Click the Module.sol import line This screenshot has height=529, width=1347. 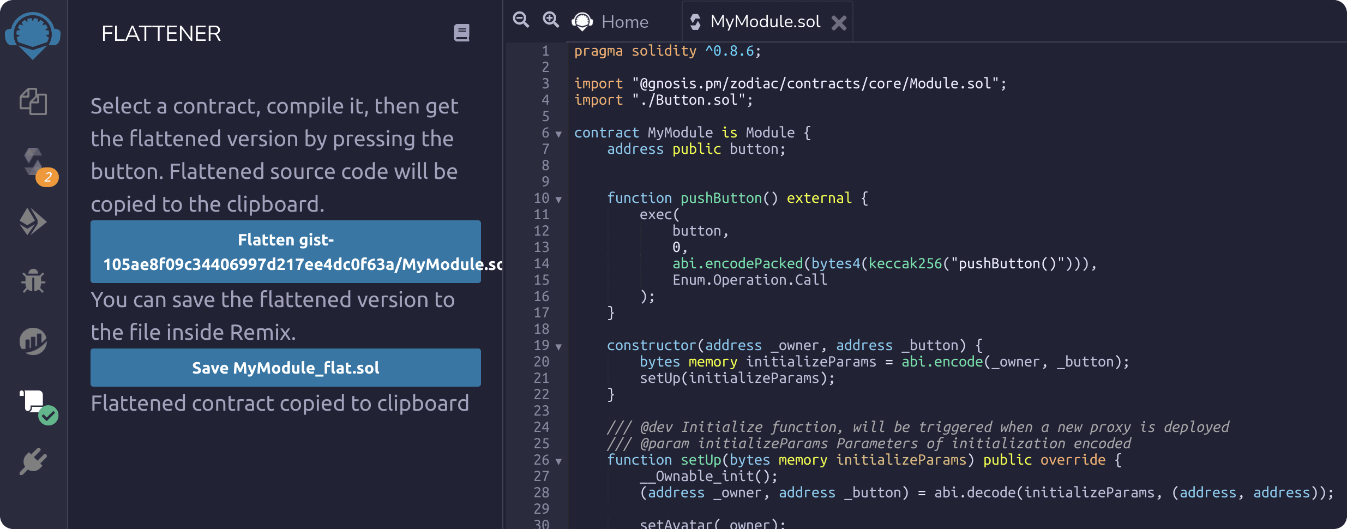click(790, 83)
